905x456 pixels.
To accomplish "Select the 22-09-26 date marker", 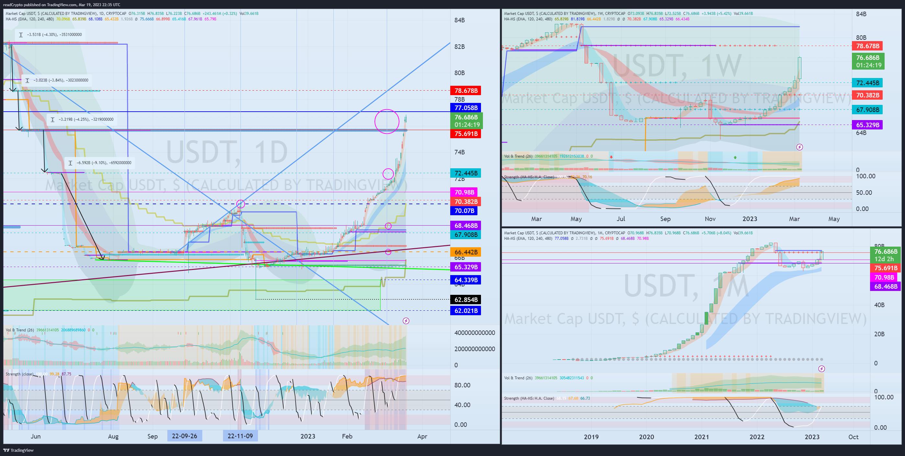I will [184, 436].
